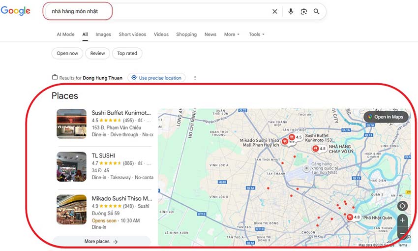Open the Sushi Buffet Kunimoto listing title
Image resolution: width=418 pixels, height=251 pixels.
[121, 113]
